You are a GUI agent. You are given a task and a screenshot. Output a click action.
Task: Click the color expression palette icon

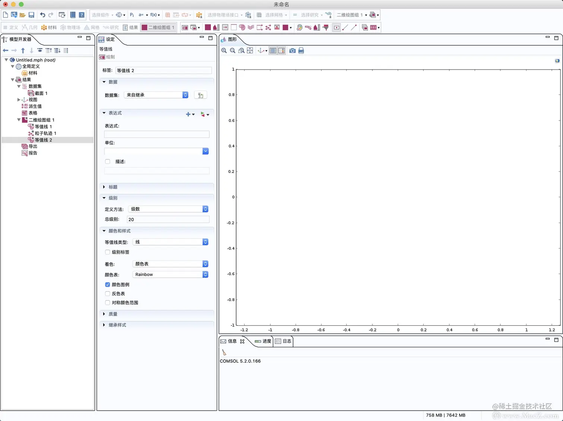coord(299,27)
